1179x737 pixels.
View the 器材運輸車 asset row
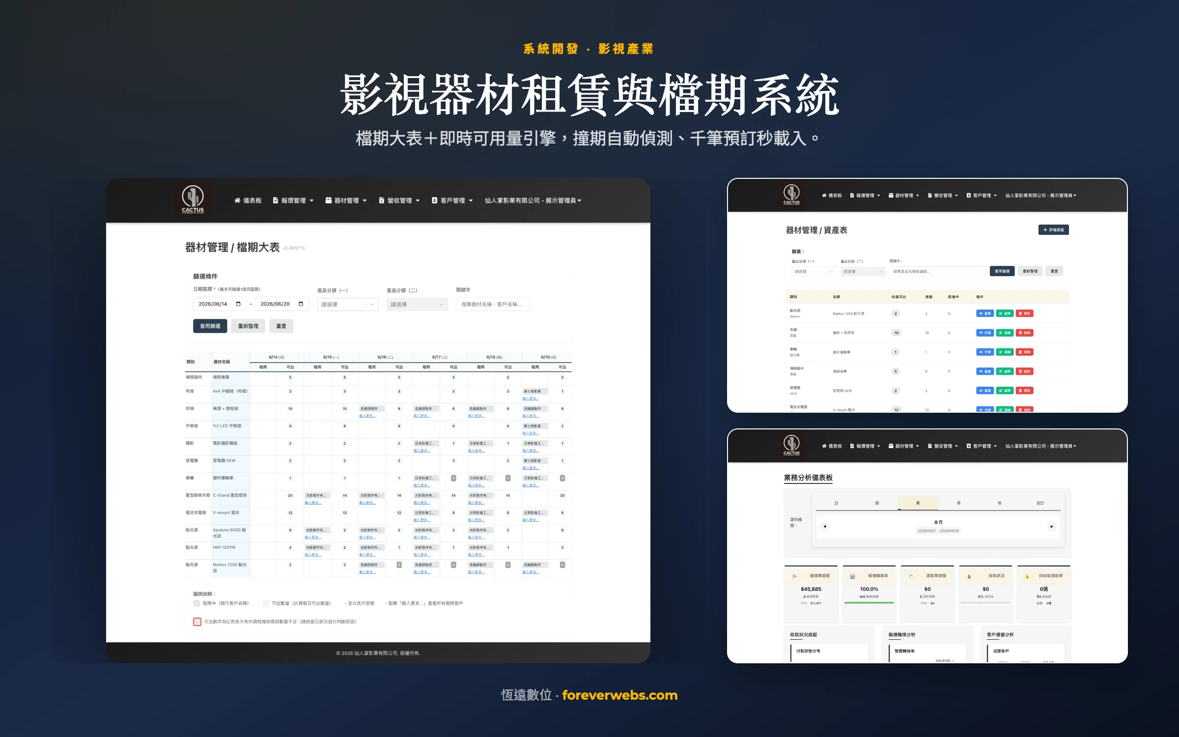pyautogui.click(x=984, y=352)
